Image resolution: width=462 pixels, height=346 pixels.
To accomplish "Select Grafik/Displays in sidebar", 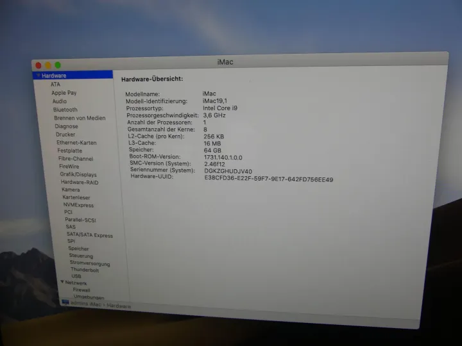I will point(78,174).
